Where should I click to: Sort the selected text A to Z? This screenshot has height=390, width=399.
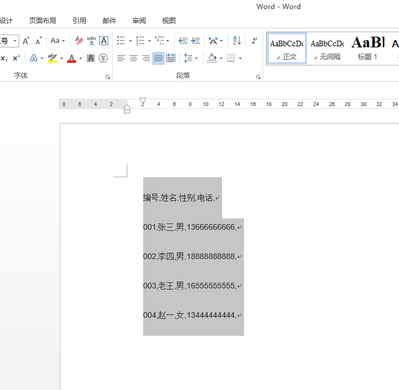(237, 41)
